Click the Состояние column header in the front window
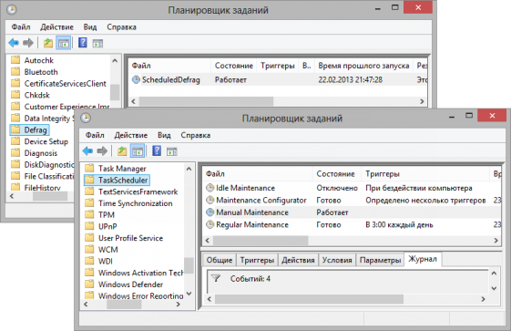 click(x=337, y=174)
